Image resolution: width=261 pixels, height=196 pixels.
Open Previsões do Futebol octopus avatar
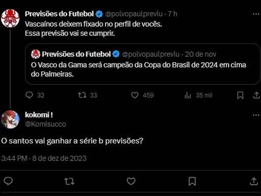click(x=10, y=18)
